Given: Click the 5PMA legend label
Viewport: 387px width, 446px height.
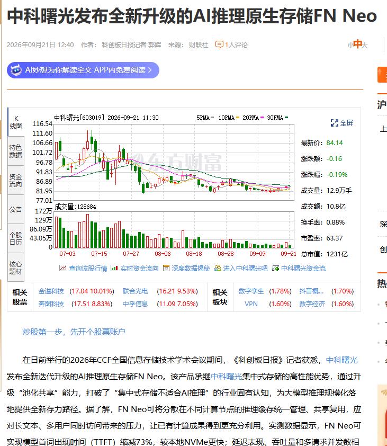Looking at the screenshot, I should point(203,118).
